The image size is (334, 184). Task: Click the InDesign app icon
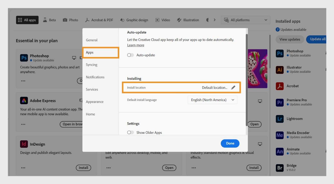click(x=24, y=144)
